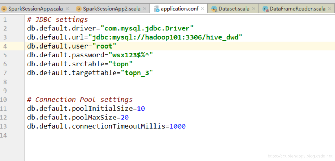The width and height of the screenshot is (335, 161).
Task: Click the db.default.targettable key
Action: (72, 73)
